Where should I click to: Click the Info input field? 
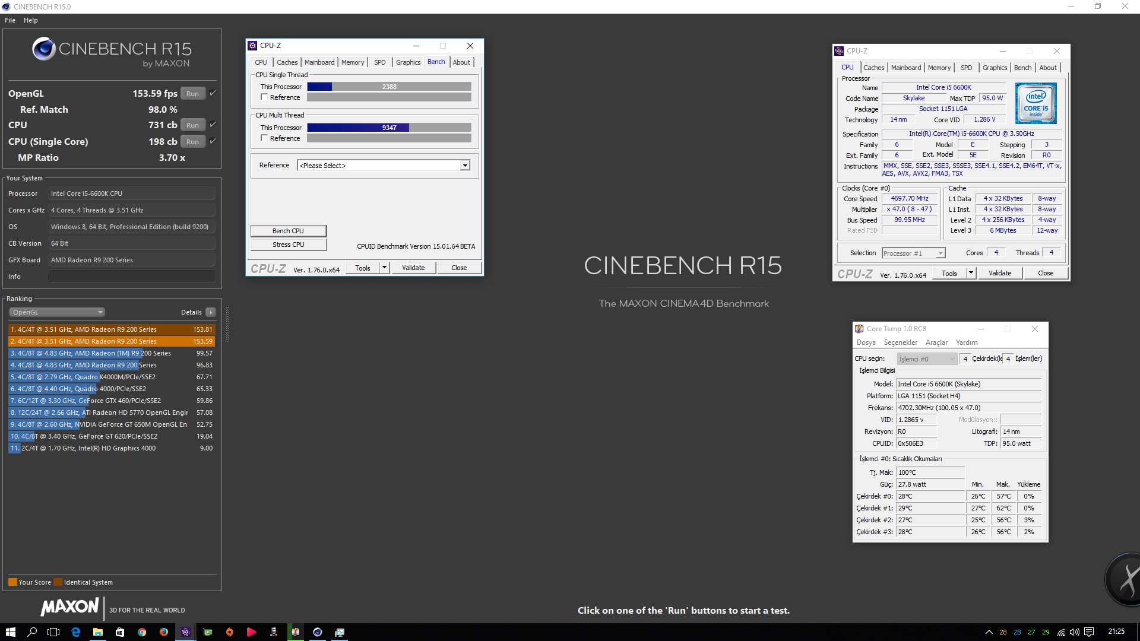[132, 277]
